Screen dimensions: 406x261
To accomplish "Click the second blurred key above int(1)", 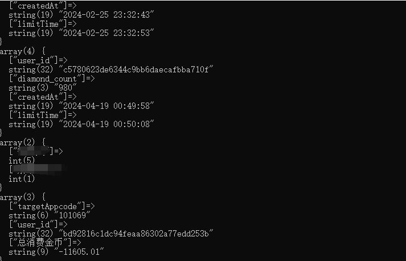I will click(38, 169).
